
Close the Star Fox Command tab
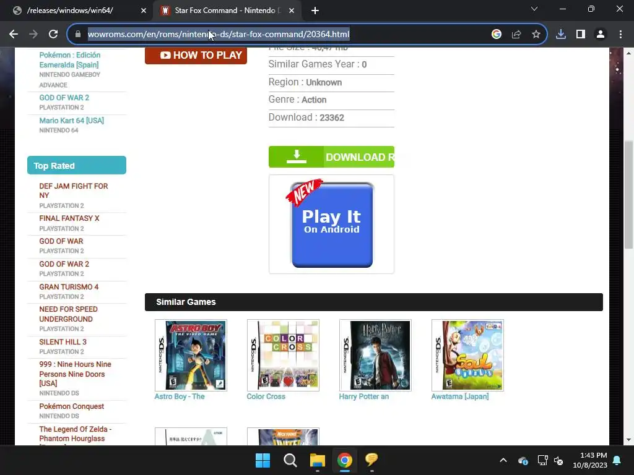click(292, 11)
